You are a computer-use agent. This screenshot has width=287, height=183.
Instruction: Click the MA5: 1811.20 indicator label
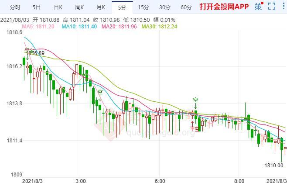pyautogui.click(x=38, y=27)
